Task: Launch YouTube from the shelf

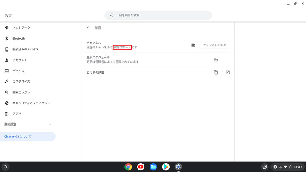Action: [x=141, y=167]
